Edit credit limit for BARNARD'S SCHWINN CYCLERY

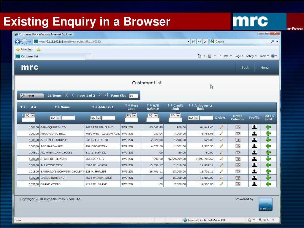coord(268,171)
